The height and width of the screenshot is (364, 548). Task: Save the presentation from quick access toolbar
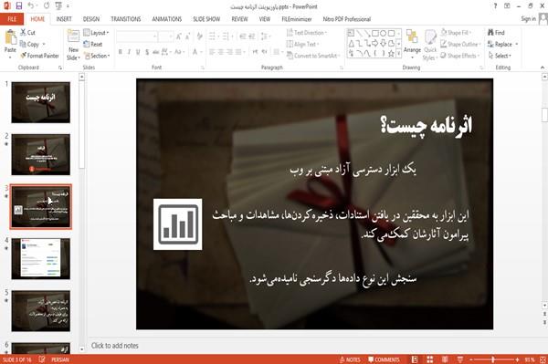(x=19, y=6)
